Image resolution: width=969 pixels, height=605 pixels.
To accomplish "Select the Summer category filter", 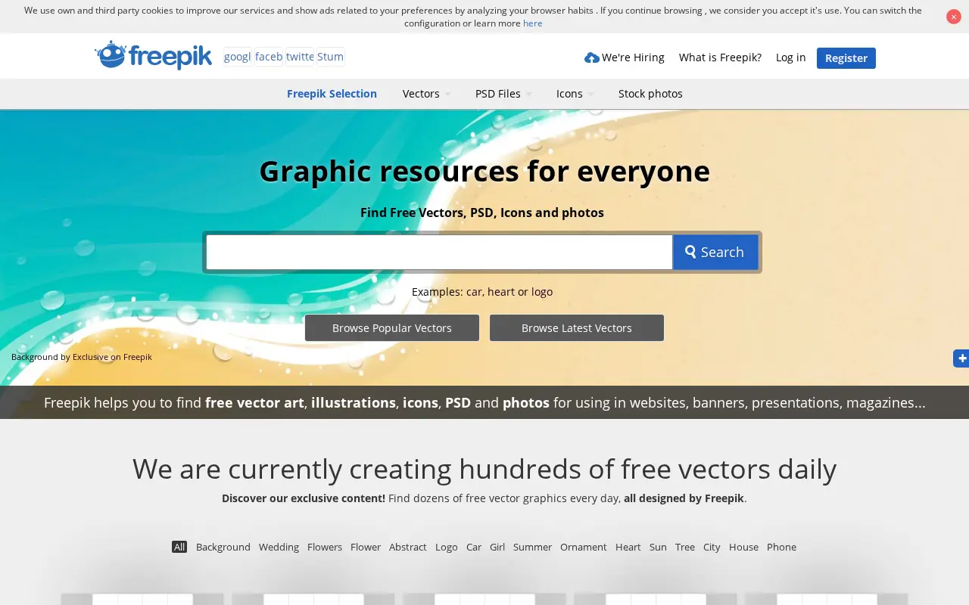I will 533,547.
